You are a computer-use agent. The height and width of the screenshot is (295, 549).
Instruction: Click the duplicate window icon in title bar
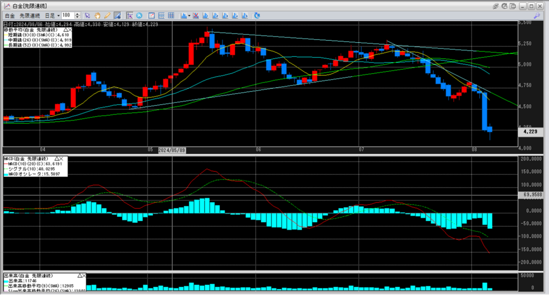pyautogui.click(x=513, y=5)
